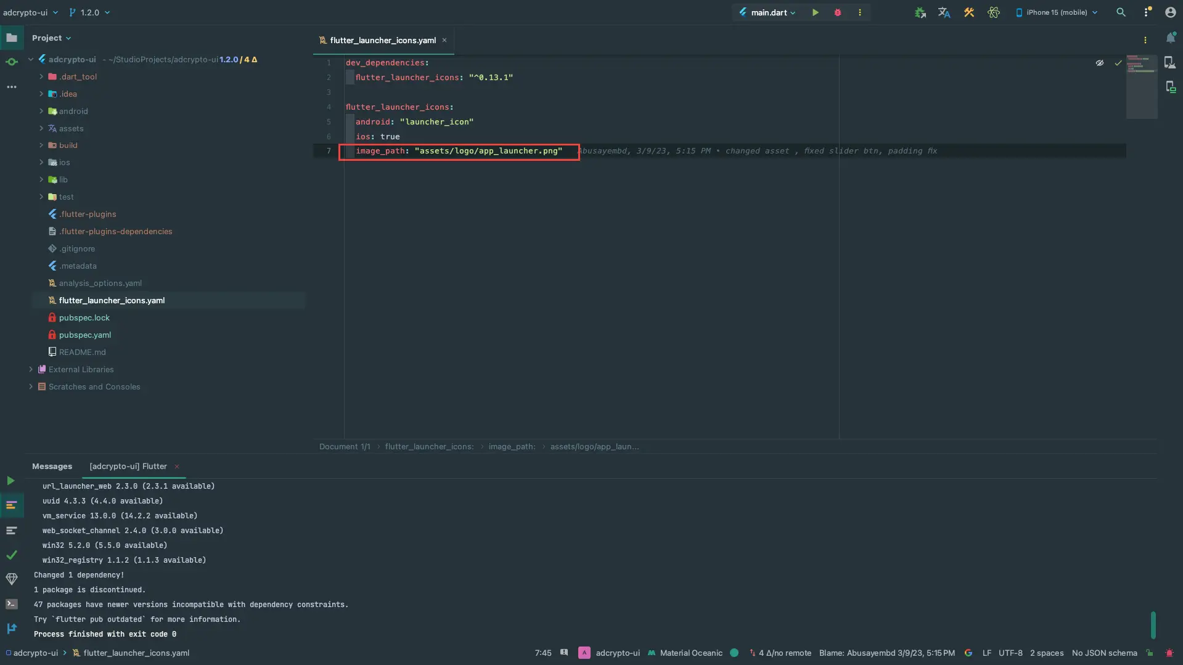Click the red bug icon in status bar
This screenshot has height=665, width=1183.
[1169, 653]
